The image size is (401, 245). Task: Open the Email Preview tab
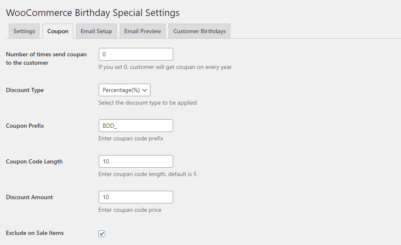[142, 31]
